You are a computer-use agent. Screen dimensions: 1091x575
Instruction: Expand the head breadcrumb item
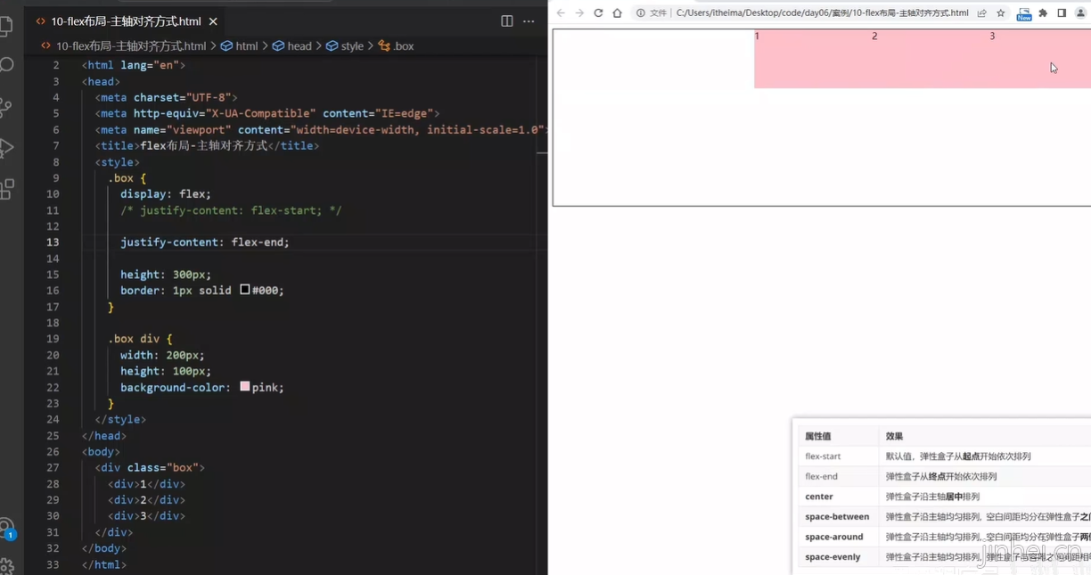[x=299, y=46]
